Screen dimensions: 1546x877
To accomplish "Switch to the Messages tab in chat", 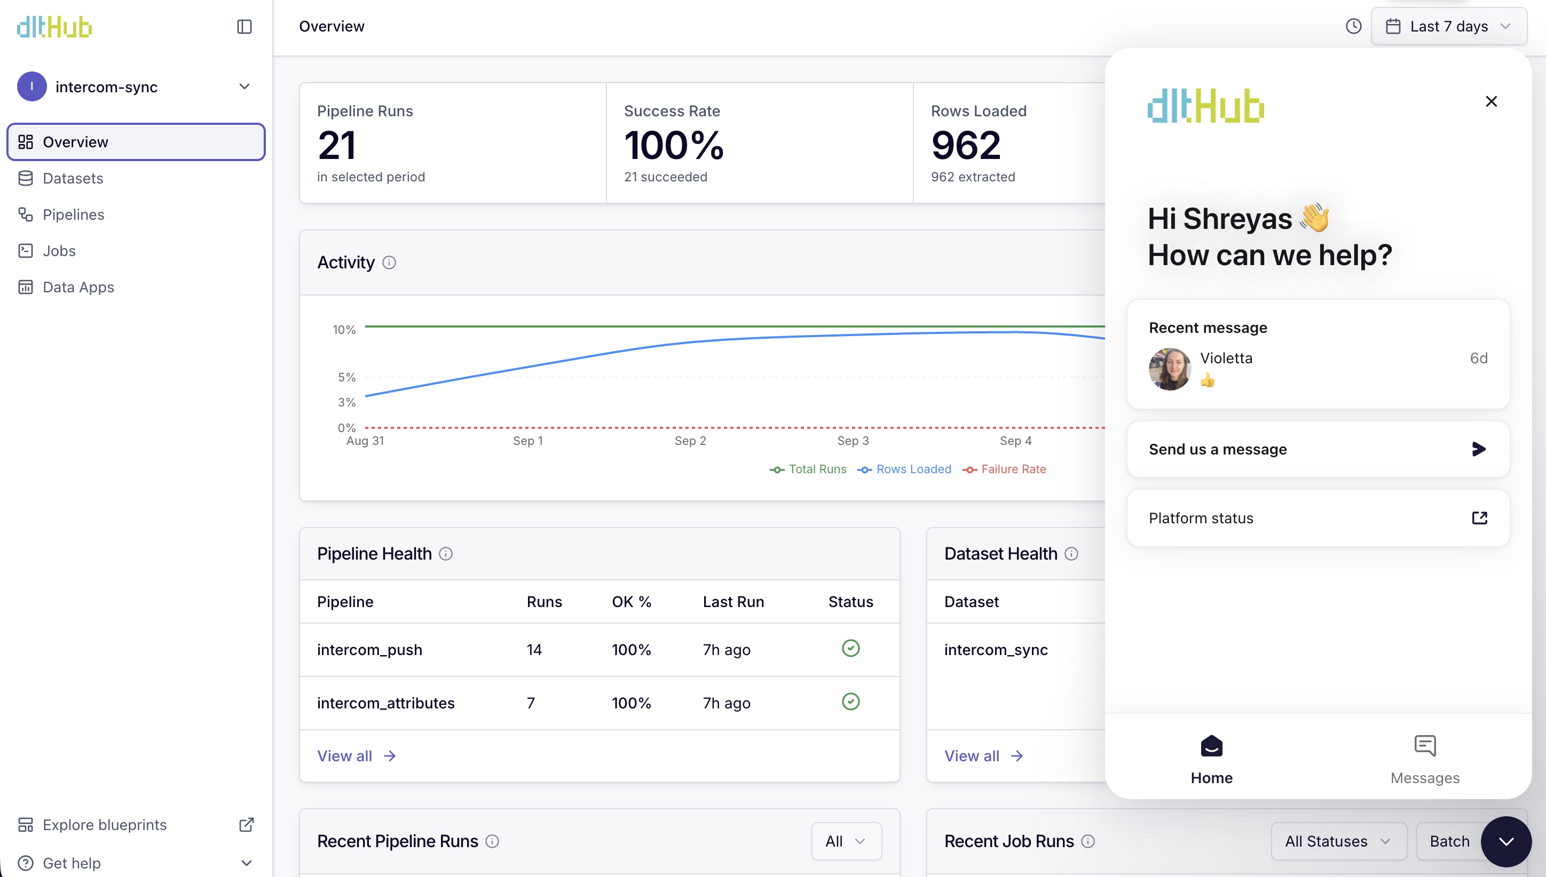I will pos(1425,759).
